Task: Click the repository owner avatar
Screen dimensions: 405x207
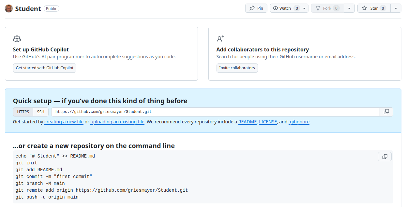Action: [9, 8]
